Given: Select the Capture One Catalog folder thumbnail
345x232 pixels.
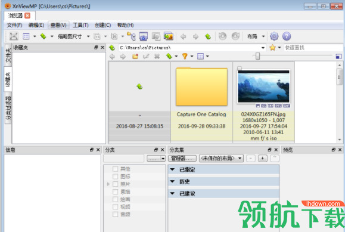Looking at the screenshot, I should pos(201,86).
